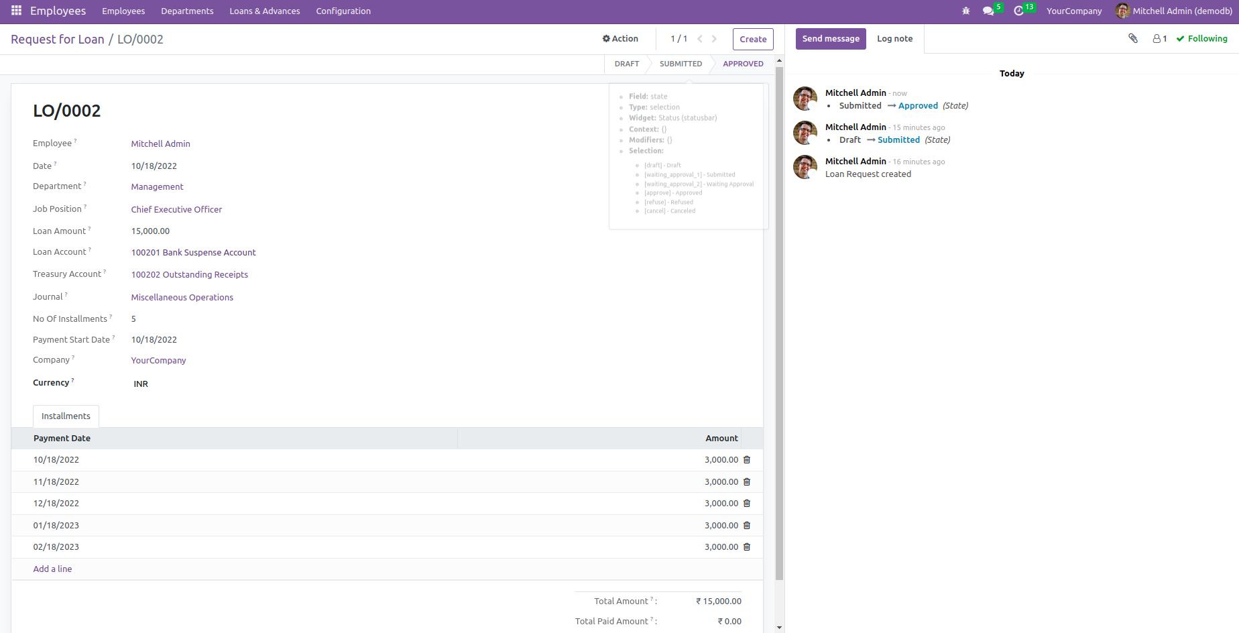Click the attachment paperclip icon

[1132, 38]
